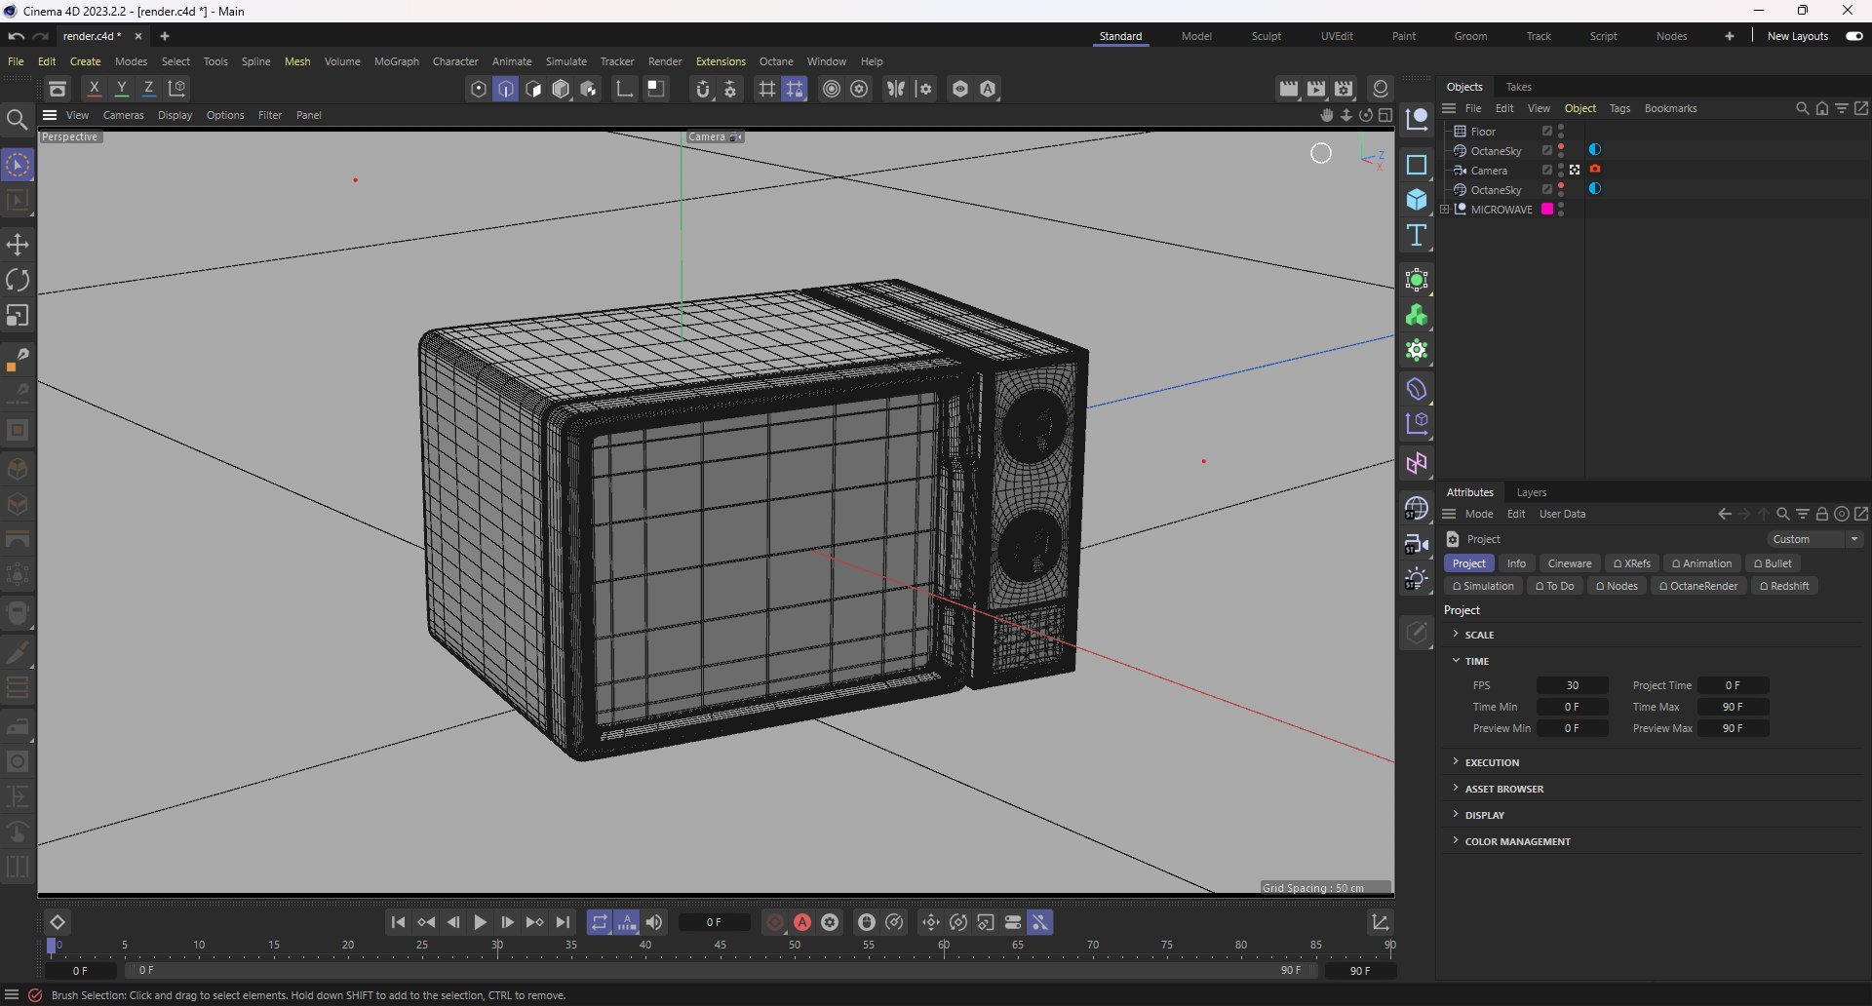Activate the Brush Selection tool
This screenshot has height=1006, width=1872.
(x=18, y=166)
